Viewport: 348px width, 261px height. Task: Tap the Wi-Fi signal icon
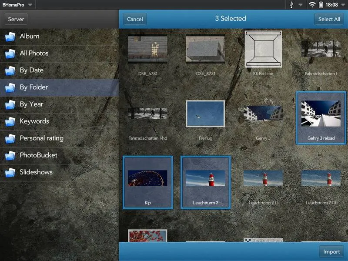312,5
